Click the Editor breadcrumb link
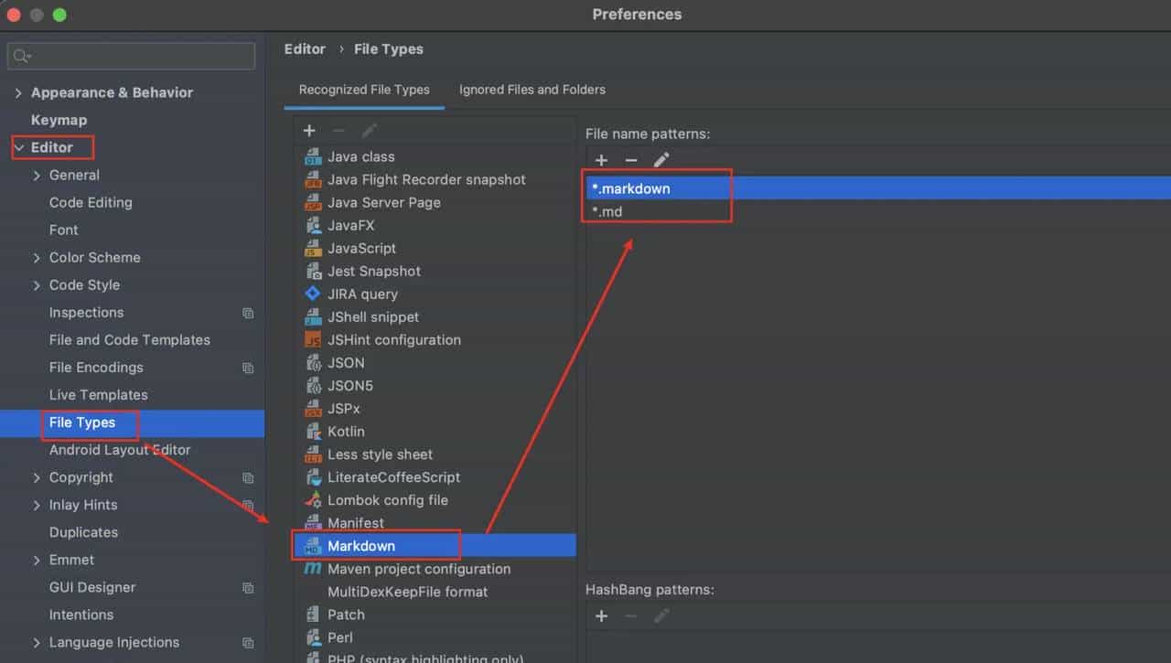 pos(305,49)
